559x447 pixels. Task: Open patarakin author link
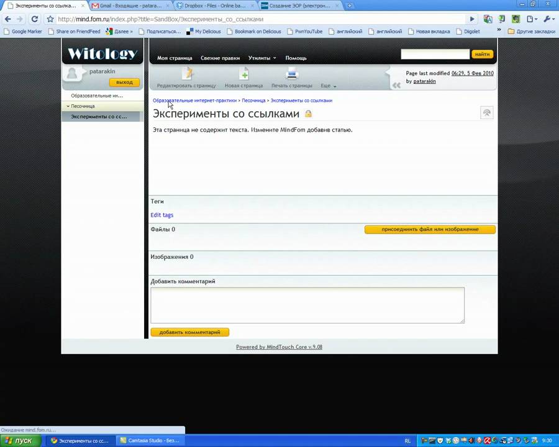(x=424, y=81)
